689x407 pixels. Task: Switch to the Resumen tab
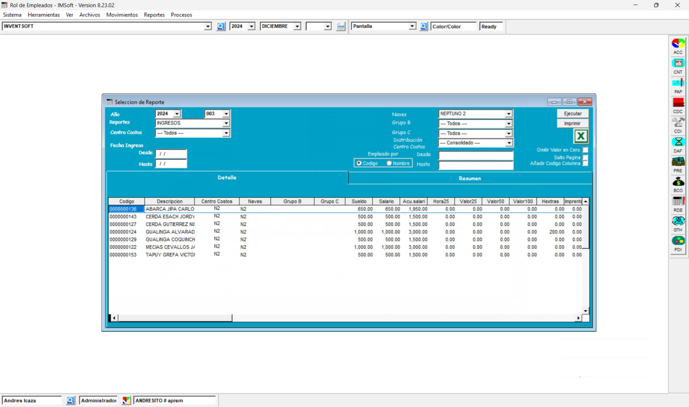point(470,178)
